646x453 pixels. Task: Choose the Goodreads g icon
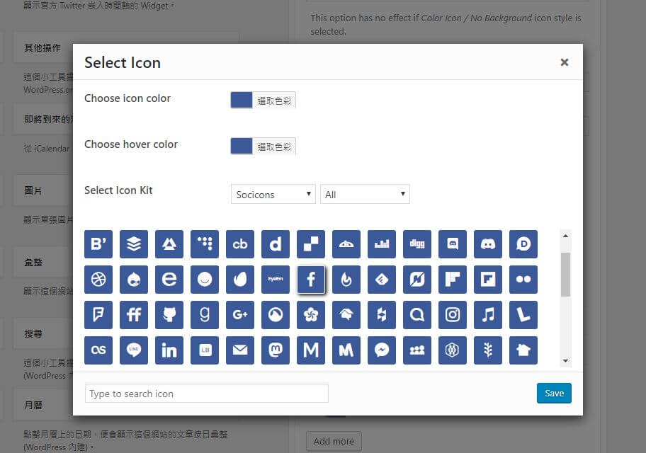point(205,315)
